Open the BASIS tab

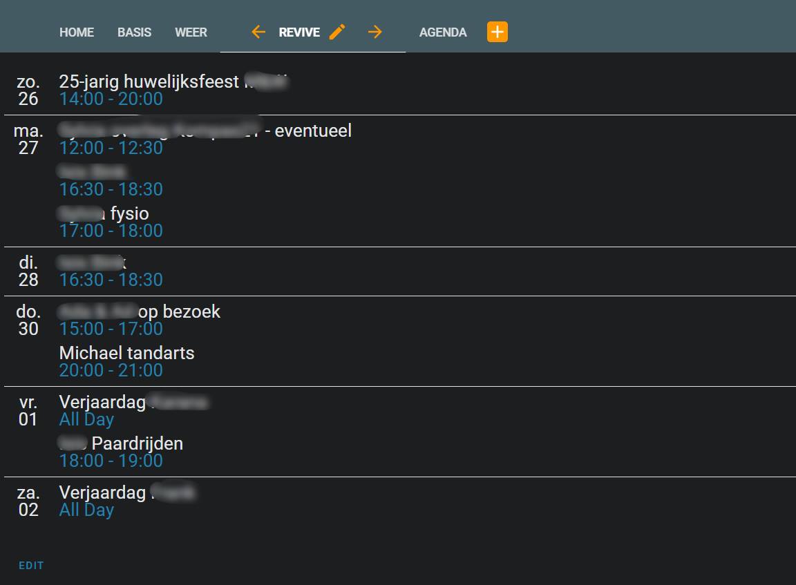tap(134, 32)
